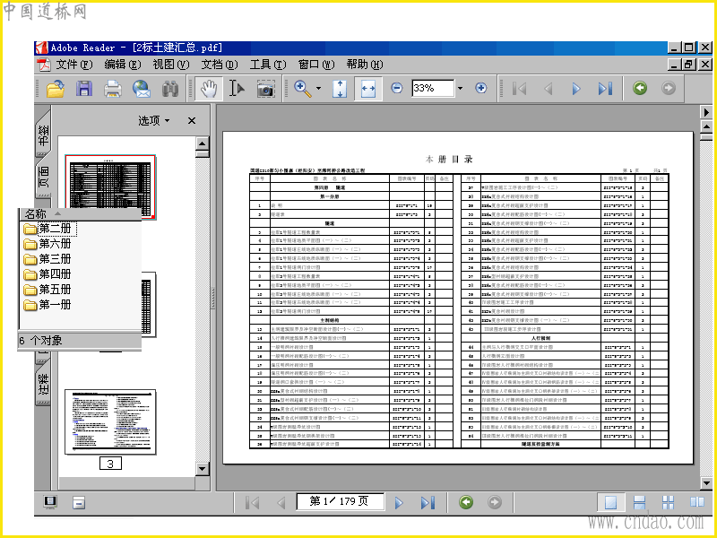Click thumbnail panel scroll up arrow
This screenshot has height=538, width=717.
click(203, 143)
